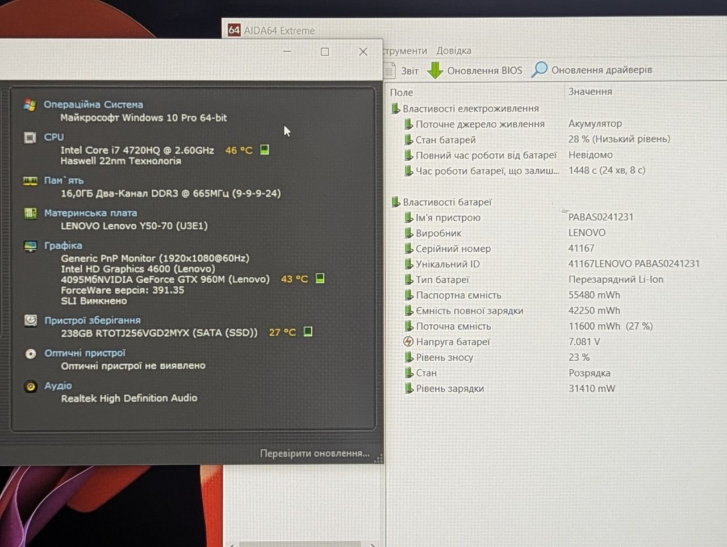Click the text LENOVO Lenovo Y50-70 (U3E1)
727x547 pixels.
[134, 226]
